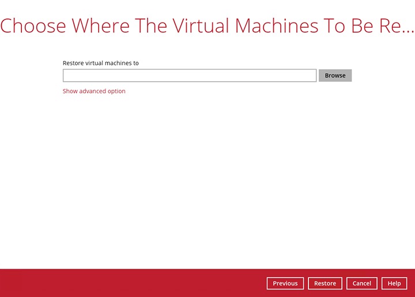The width and height of the screenshot is (415, 297).
Task: Click the 'Restore virtual machines to' label
Action: (100, 63)
